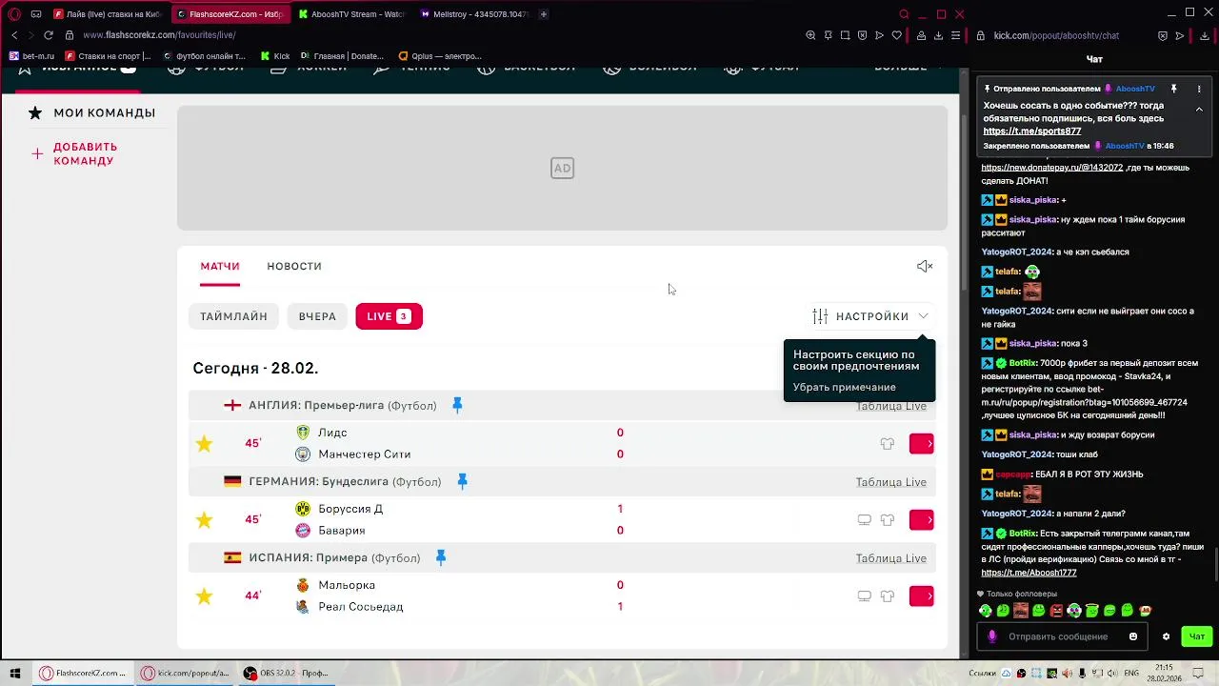Open МОИ КОМАНДЫ section
The height and width of the screenshot is (686, 1219).
92,112
